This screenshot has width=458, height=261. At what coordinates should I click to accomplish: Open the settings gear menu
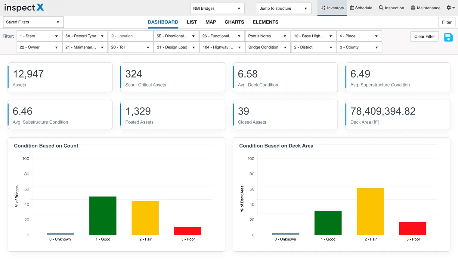click(450, 8)
